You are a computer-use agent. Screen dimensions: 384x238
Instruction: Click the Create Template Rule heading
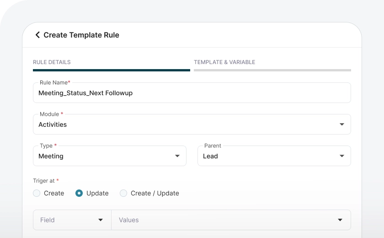(81, 35)
